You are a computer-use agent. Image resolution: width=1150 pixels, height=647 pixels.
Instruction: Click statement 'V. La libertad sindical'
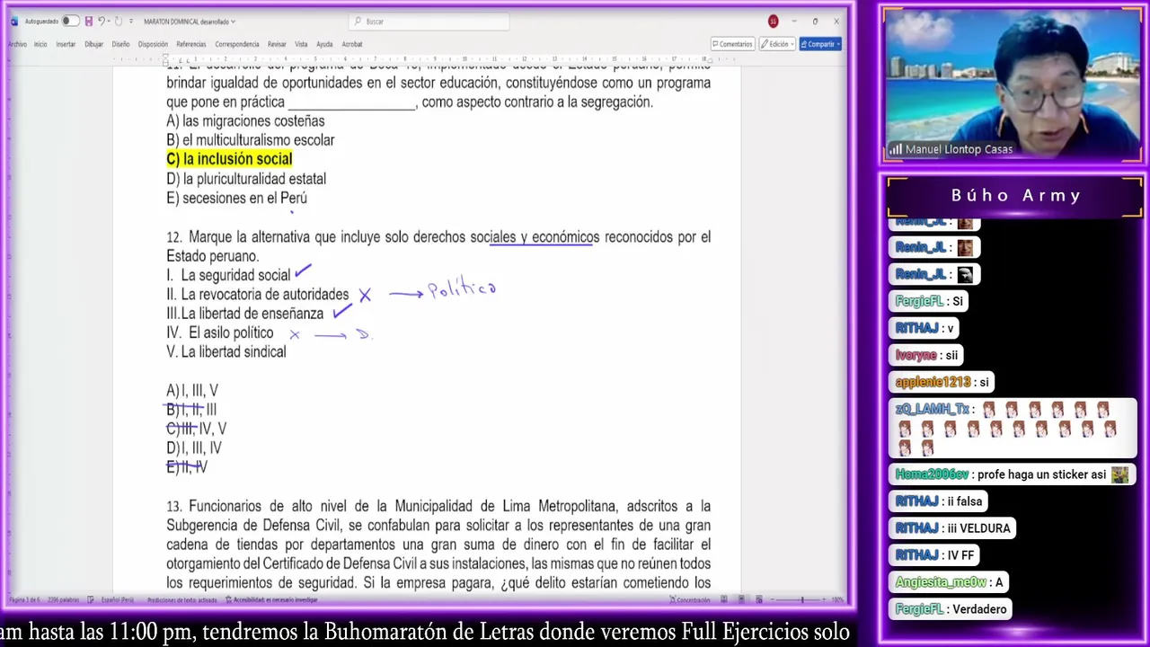(x=226, y=352)
